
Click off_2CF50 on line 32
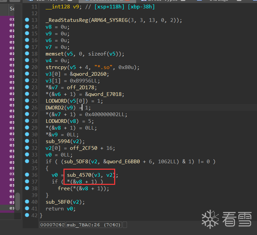pos(84,148)
